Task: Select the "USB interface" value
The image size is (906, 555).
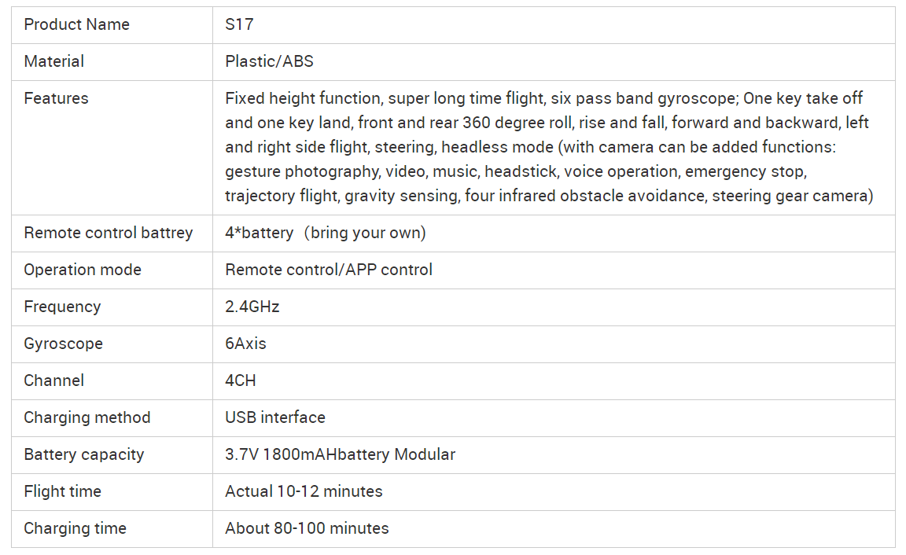Action: (x=274, y=417)
